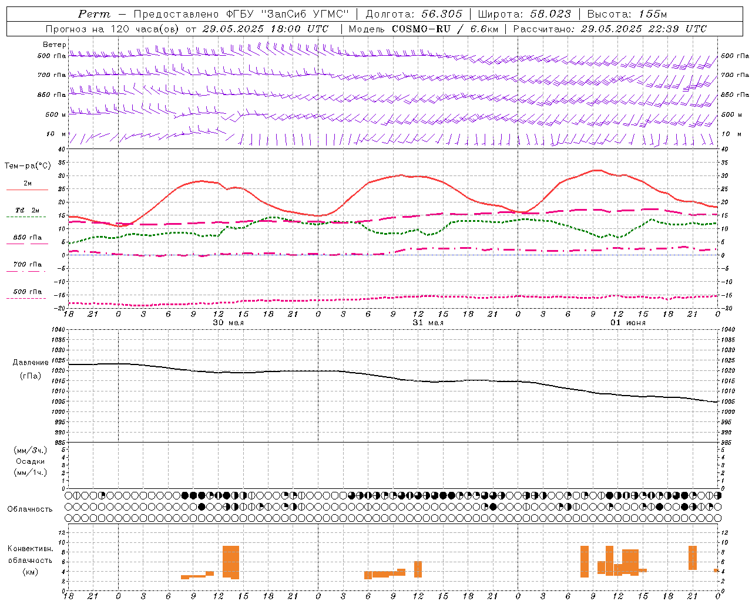The image size is (752, 601).
Task: Select Рассчитано: 29.05.2025 22:39 UTC timestamp
Action: tap(610, 29)
